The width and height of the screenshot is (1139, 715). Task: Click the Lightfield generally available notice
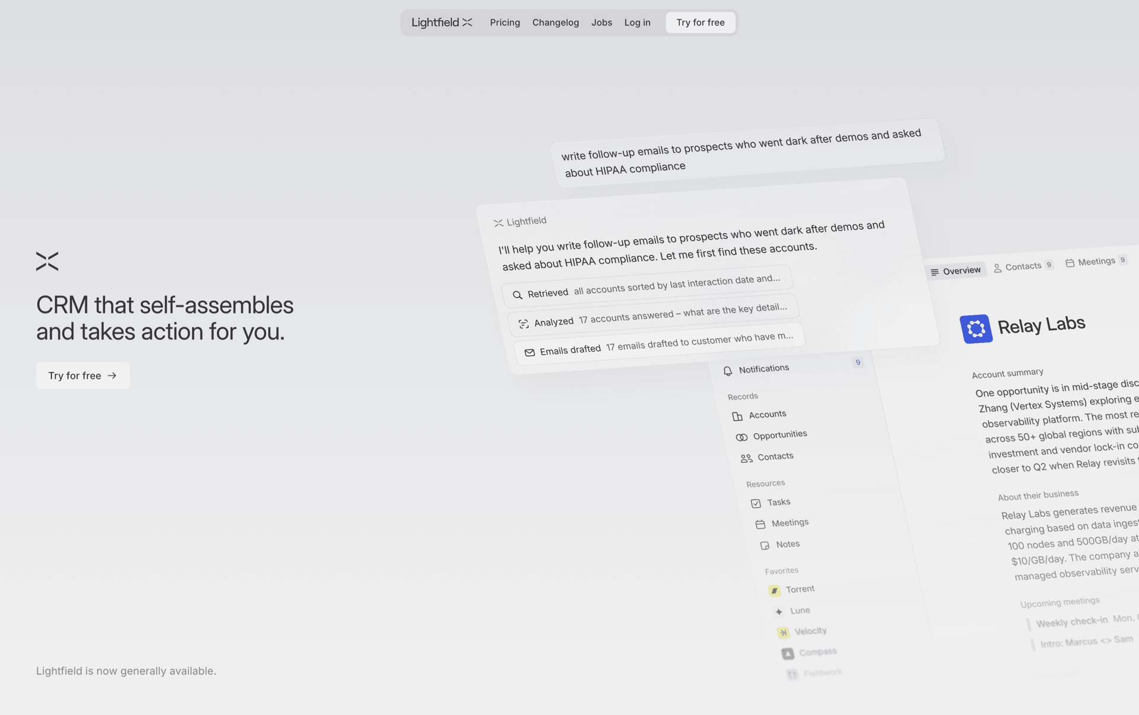tap(126, 671)
